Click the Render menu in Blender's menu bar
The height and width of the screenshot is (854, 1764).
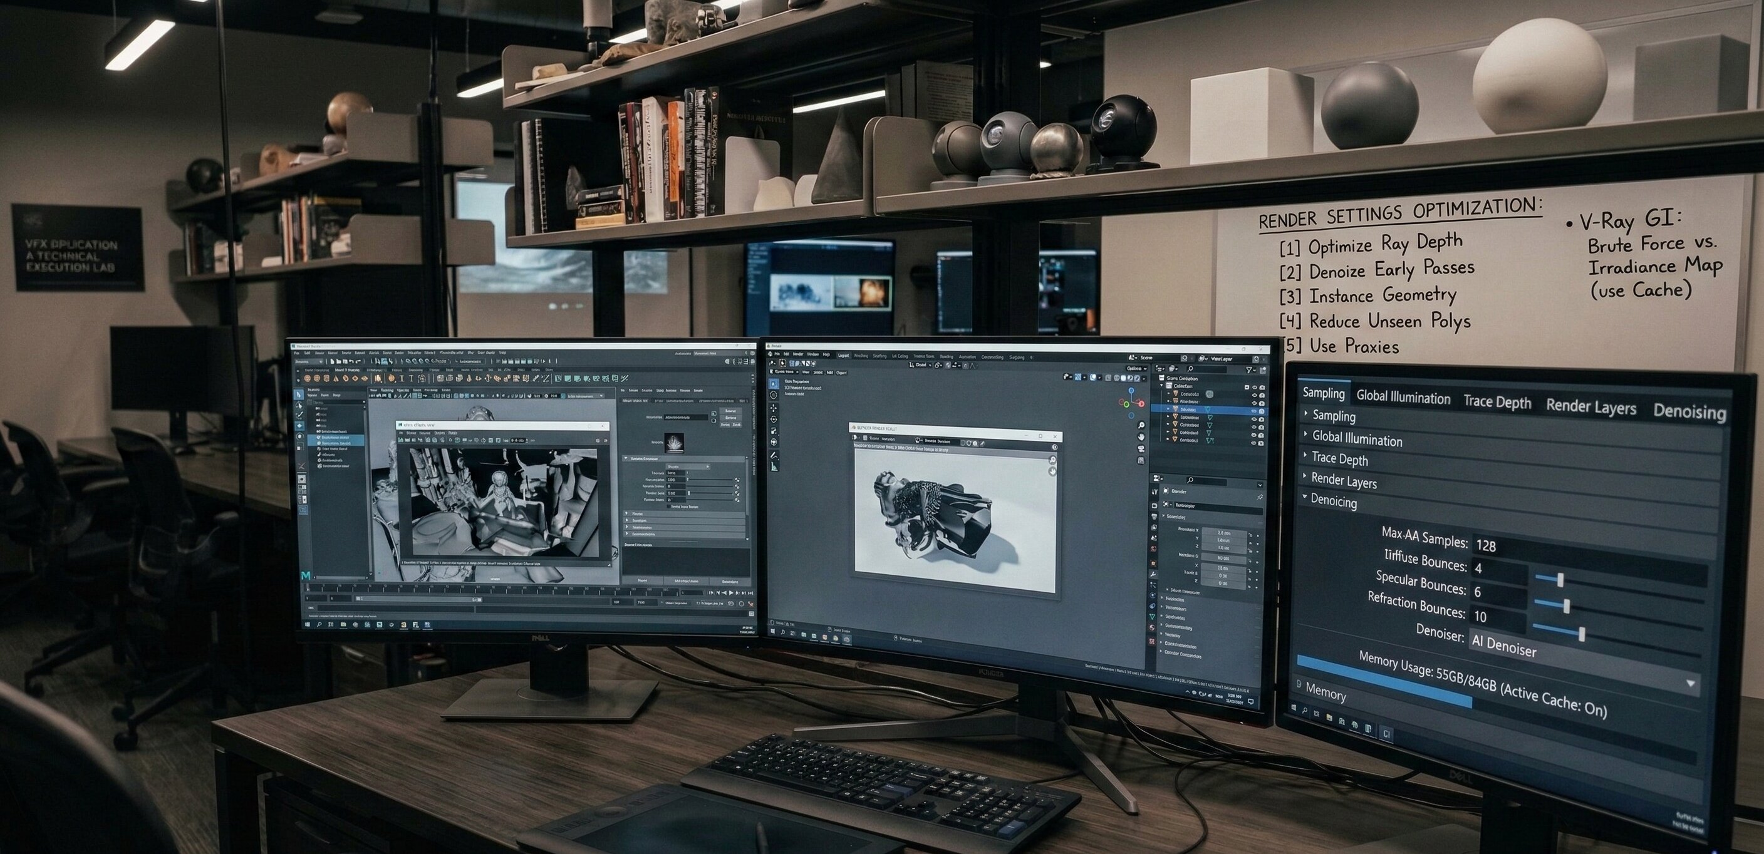798,354
